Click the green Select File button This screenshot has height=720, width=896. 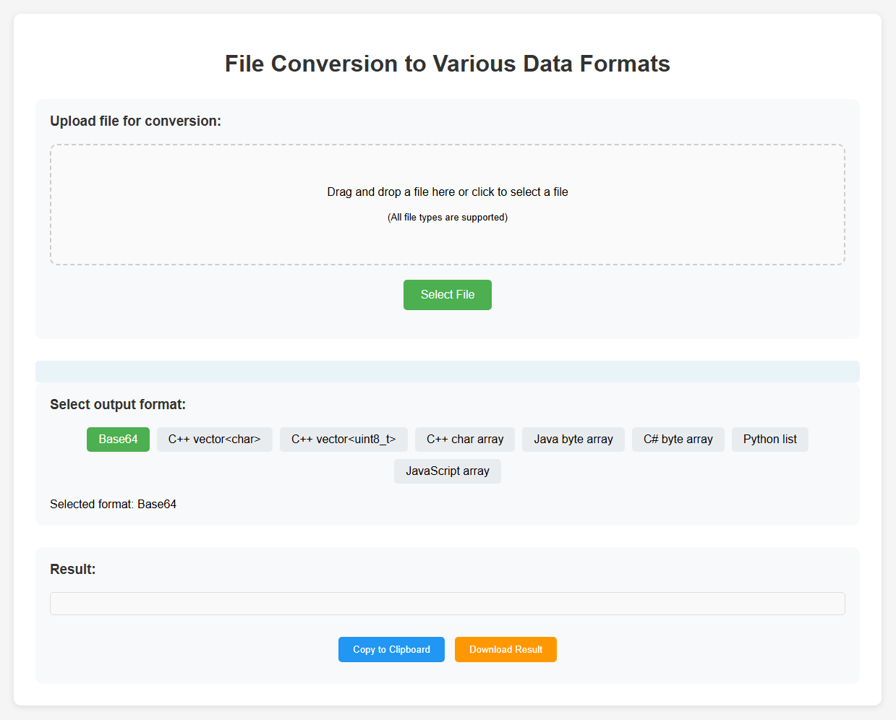447,295
